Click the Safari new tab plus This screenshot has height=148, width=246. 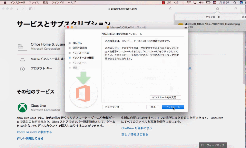[243, 10]
